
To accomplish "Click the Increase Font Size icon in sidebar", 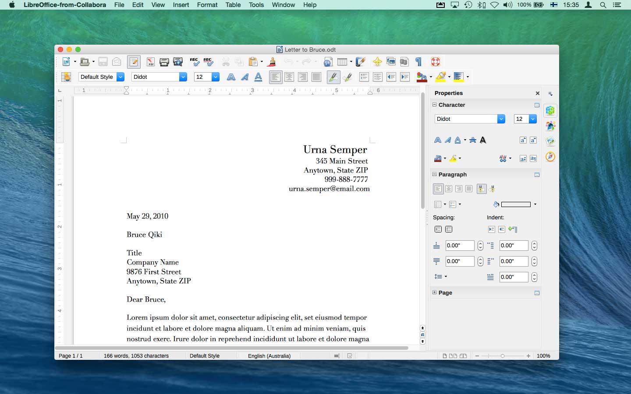I will (523, 140).
